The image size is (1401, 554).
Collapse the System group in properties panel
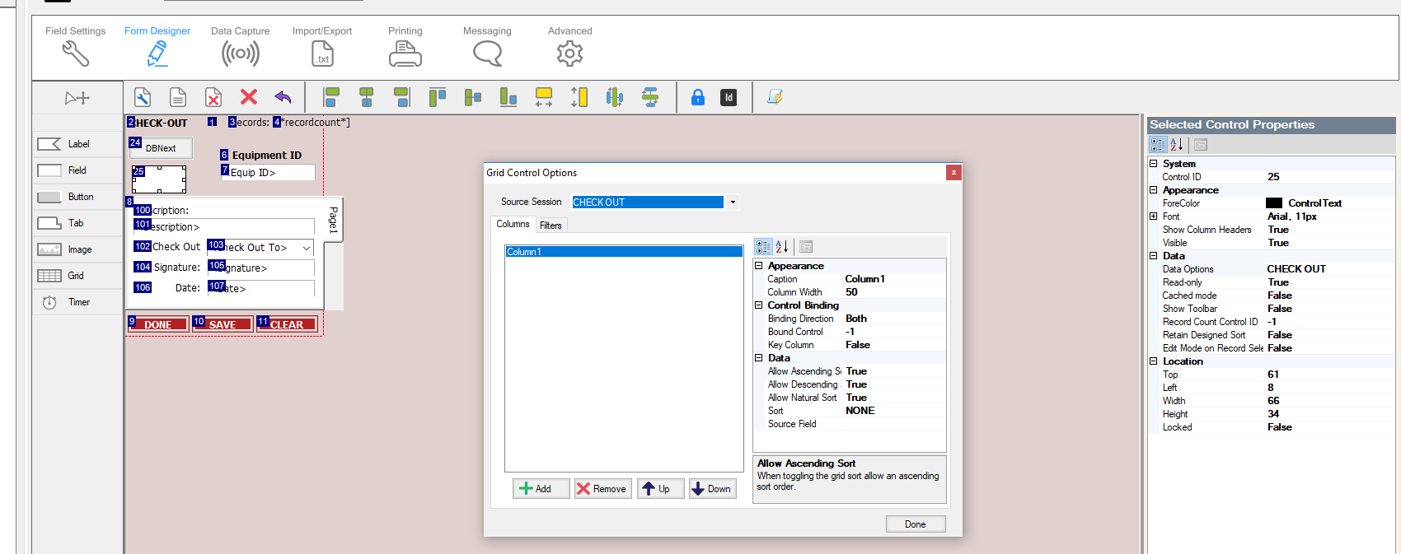[1154, 164]
